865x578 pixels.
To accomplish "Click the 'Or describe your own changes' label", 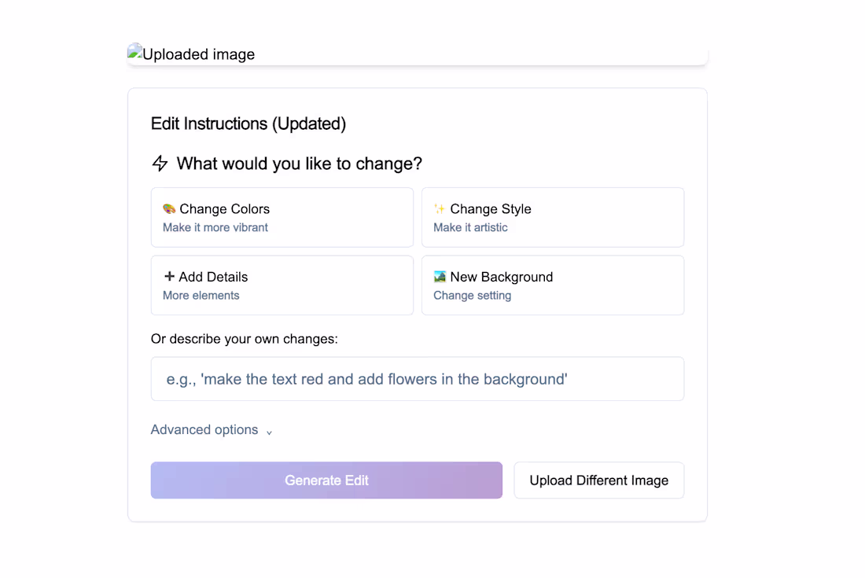I will coord(244,339).
